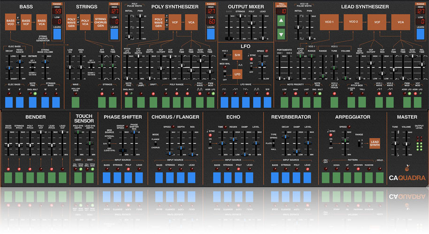Enable the Echo Bass input source button
Viewport: 429px width, 234px height.
[218, 178]
